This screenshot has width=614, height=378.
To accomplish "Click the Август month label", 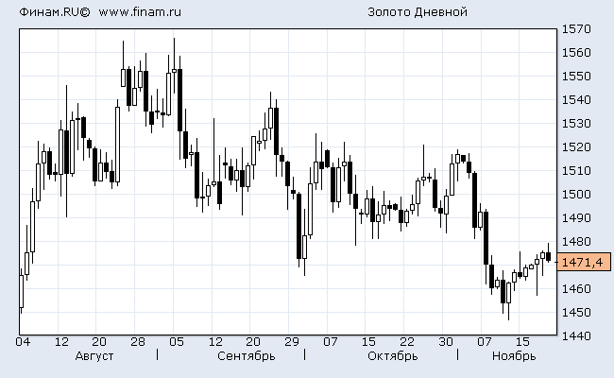I will pyautogui.click(x=94, y=356).
